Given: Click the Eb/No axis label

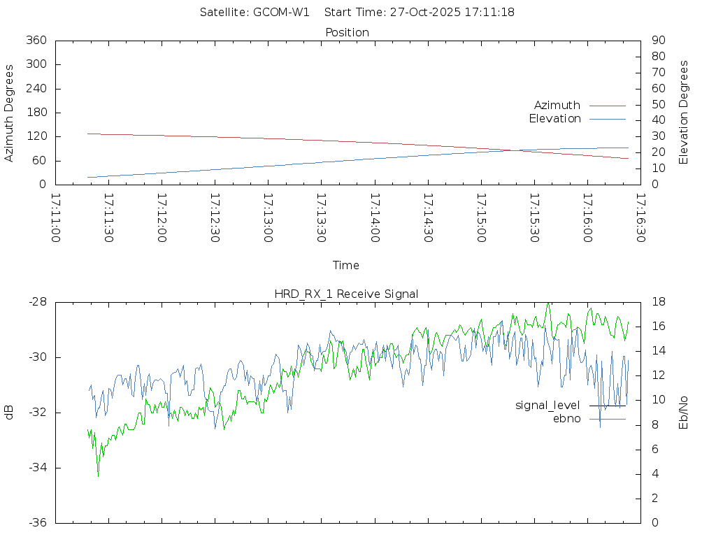Looking at the screenshot, I should point(684,413).
